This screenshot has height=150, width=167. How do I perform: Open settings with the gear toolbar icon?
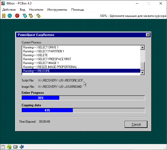38,16
